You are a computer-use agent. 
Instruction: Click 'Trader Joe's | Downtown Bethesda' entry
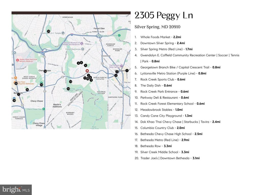point(167,158)
